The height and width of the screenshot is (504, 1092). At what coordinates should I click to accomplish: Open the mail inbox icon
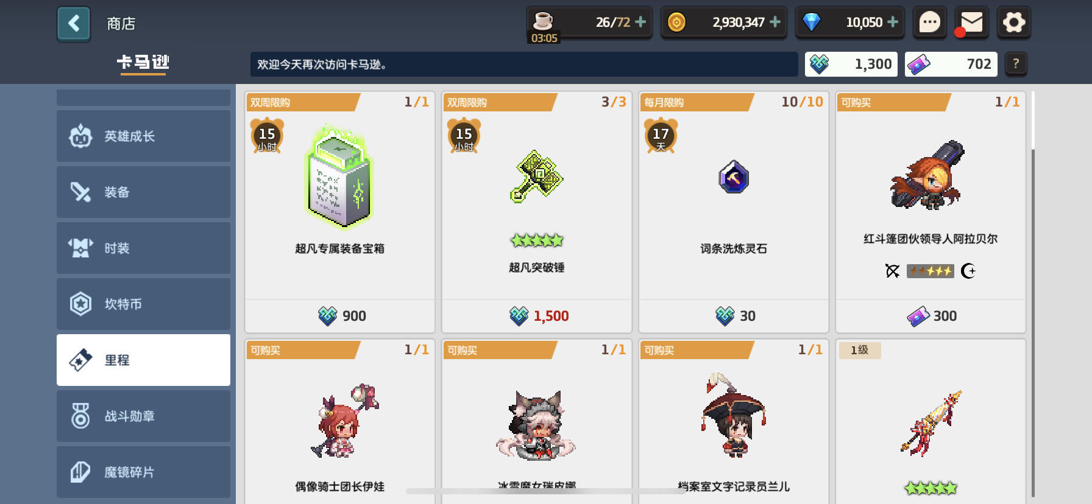pyautogui.click(x=971, y=23)
